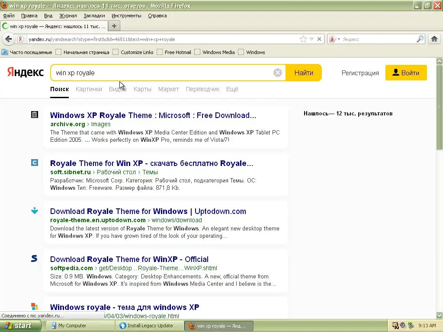
Task: Open Royale Theme for Win XP sibnet result
Action: pyautogui.click(x=151, y=163)
